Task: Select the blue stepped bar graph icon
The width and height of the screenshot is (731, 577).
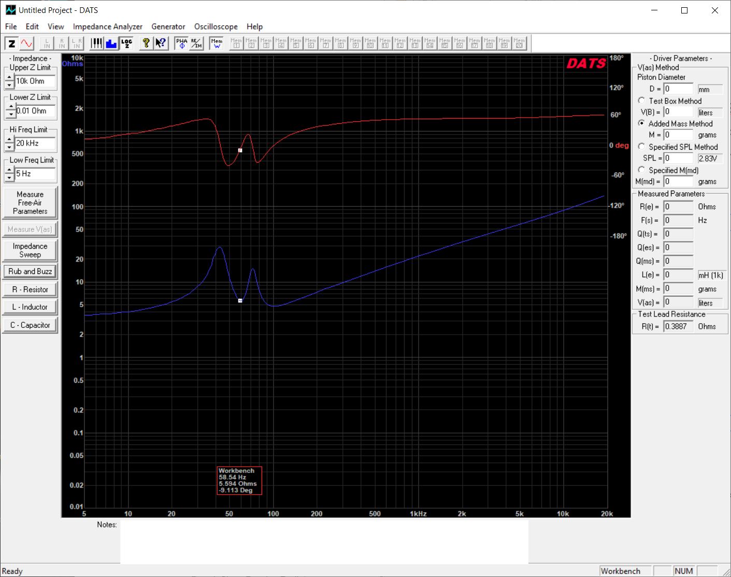Action: (111, 44)
